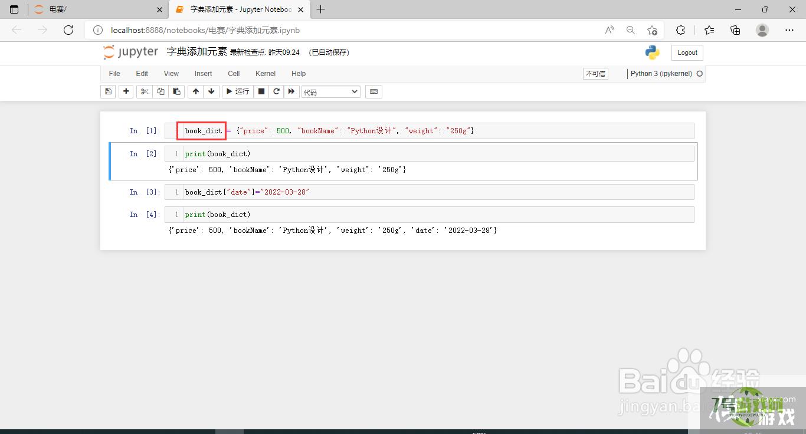
Task: Click the Logout button
Action: pos(687,52)
